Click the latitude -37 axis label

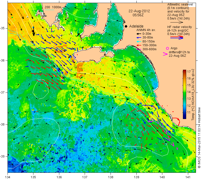pyautogui.click(x=3, y=92)
